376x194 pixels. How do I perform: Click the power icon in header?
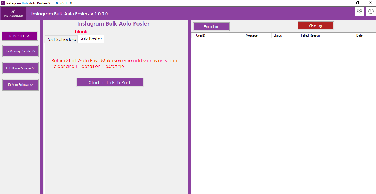(x=371, y=12)
